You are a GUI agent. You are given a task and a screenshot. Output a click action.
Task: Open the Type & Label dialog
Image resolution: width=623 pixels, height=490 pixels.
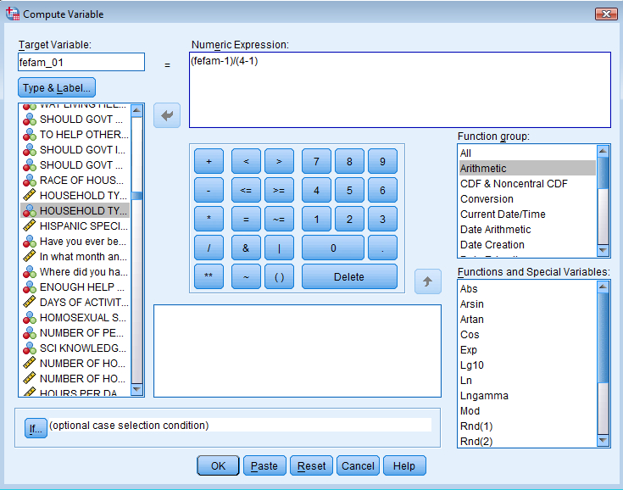pyautogui.click(x=57, y=88)
